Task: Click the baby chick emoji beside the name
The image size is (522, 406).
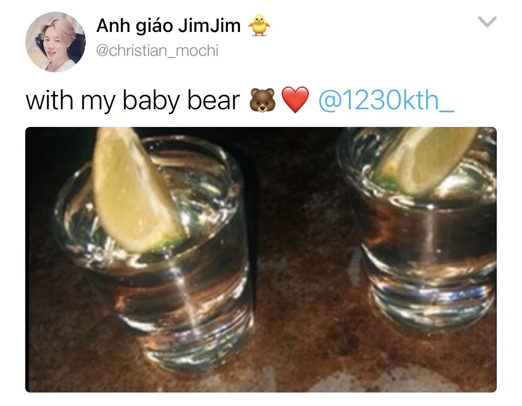Action: point(259,25)
